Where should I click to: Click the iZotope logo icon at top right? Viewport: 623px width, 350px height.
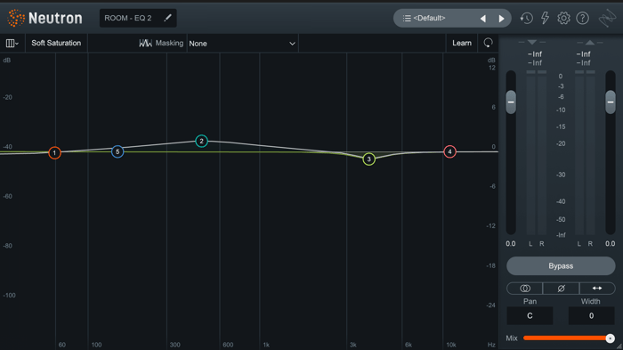608,19
